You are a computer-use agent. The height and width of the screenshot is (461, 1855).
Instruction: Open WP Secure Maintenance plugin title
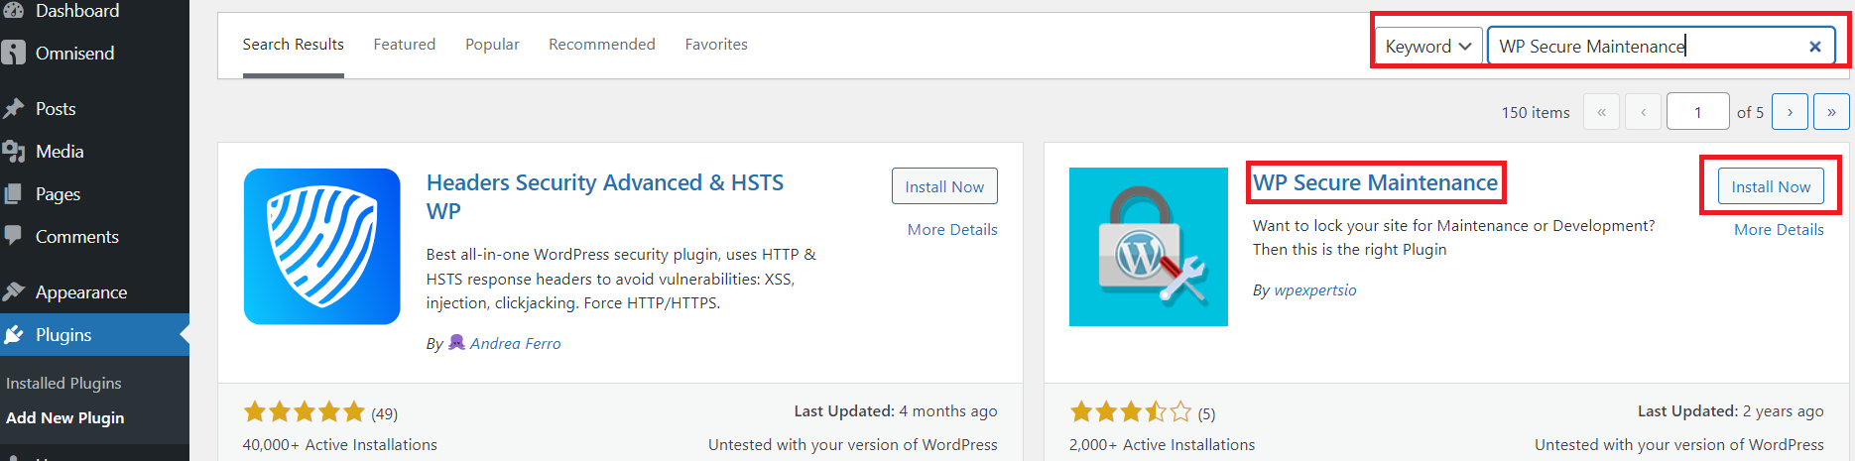click(x=1375, y=182)
